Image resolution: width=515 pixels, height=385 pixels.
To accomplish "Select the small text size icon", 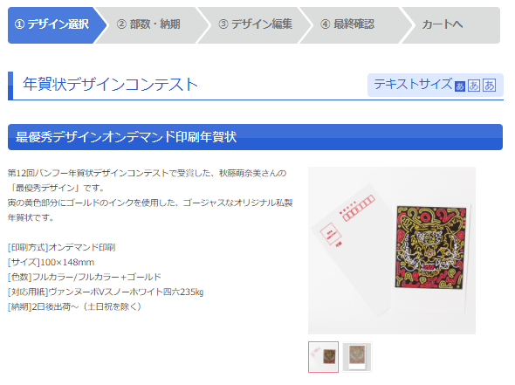I will (459, 86).
